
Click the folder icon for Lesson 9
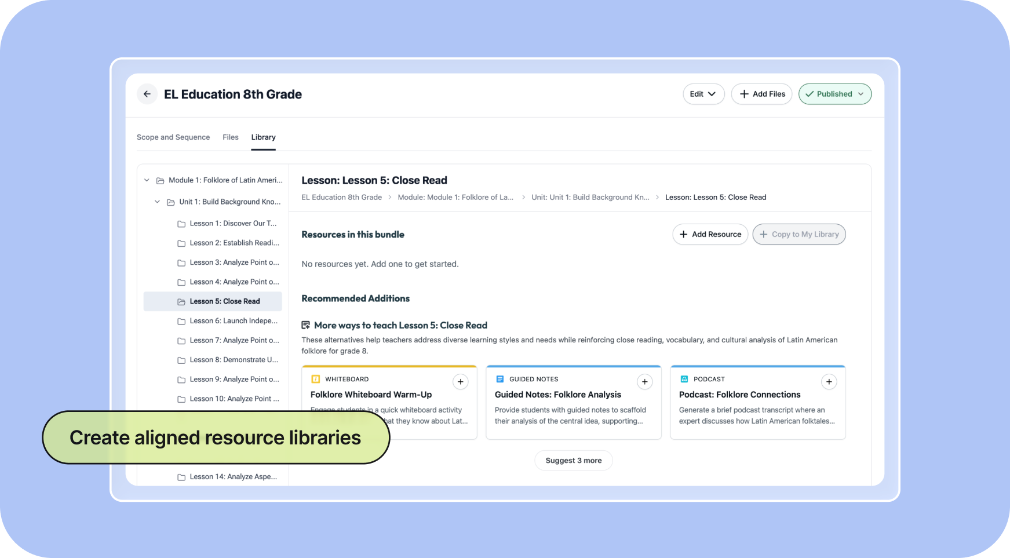(x=181, y=380)
